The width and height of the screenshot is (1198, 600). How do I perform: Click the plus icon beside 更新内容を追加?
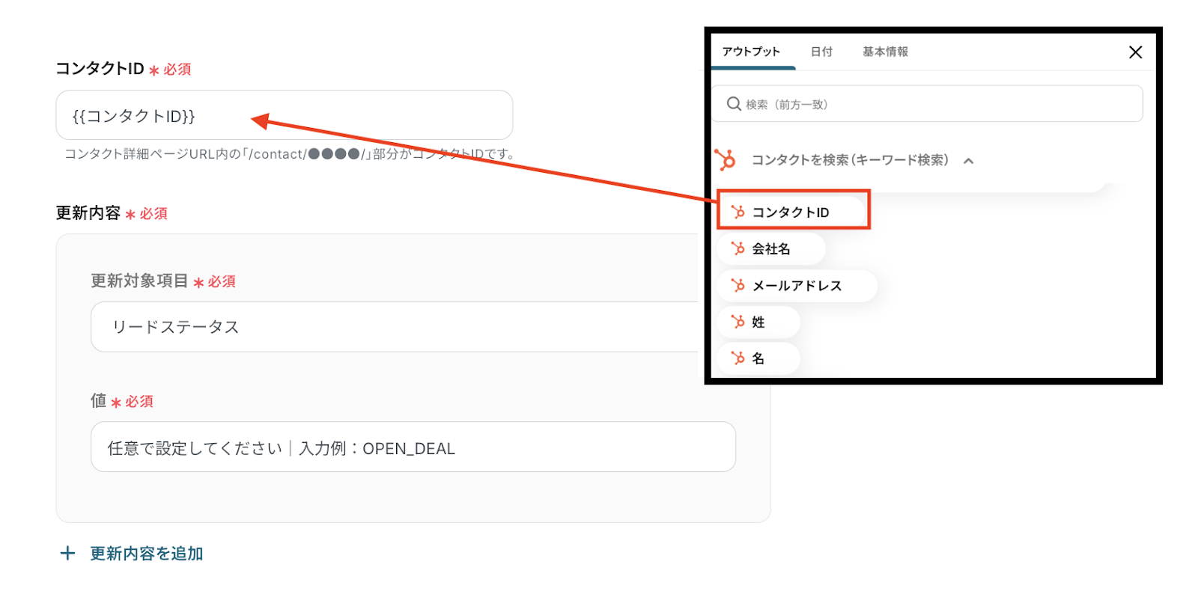pos(67,553)
